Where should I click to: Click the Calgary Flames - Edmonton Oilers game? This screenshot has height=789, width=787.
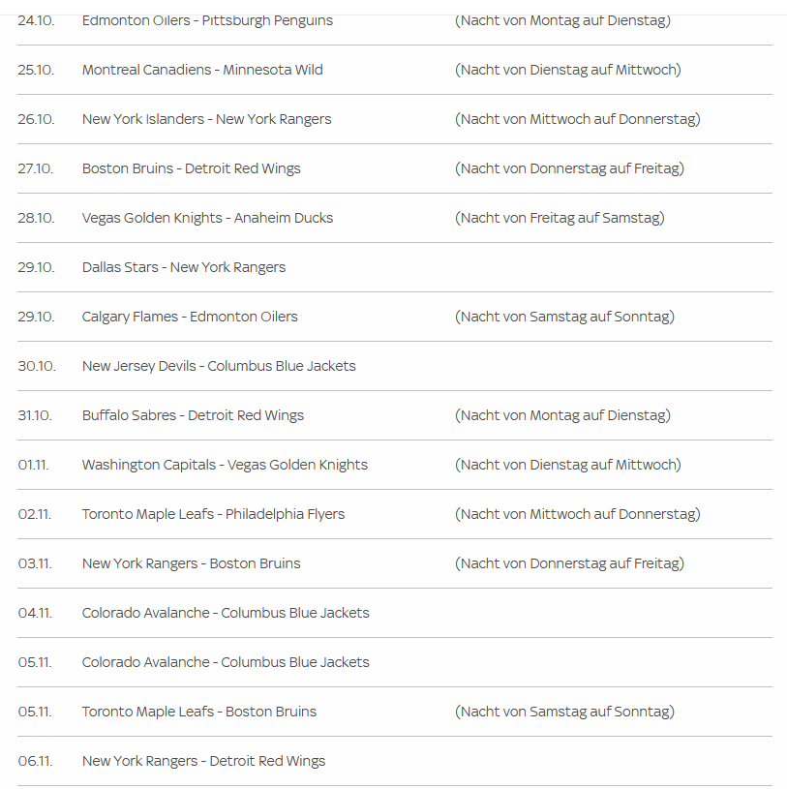coord(190,317)
